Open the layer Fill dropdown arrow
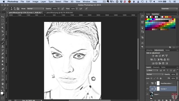The height and width of the screenshot is (101, 179). click(x=177, y=78)
